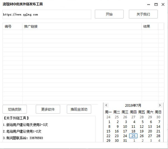Select July 22 in the calendar
This screenshot has height=149, width=168.
108,136
